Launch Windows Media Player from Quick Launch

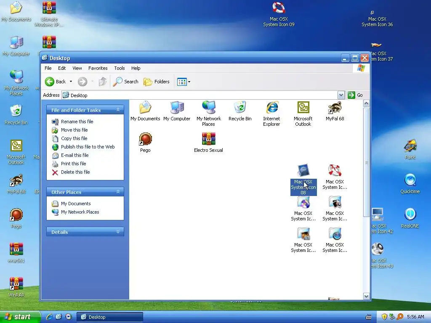tap(69, 317)
